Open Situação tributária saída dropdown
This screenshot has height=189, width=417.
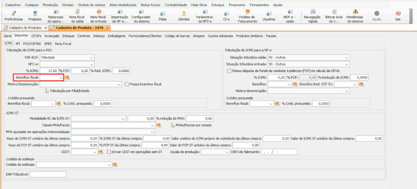[x=346, y=57]
